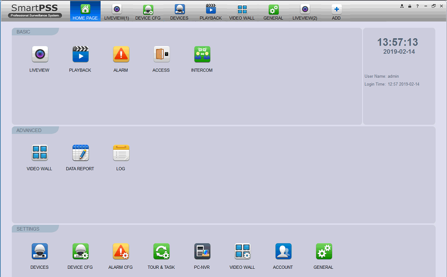Image resolution: width=447 pixels, height=277 pixels.
Task: Open the ALARM module icon
Action: pos(121,54)
